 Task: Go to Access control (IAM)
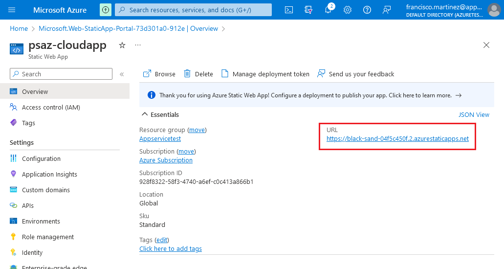(51, 107)
